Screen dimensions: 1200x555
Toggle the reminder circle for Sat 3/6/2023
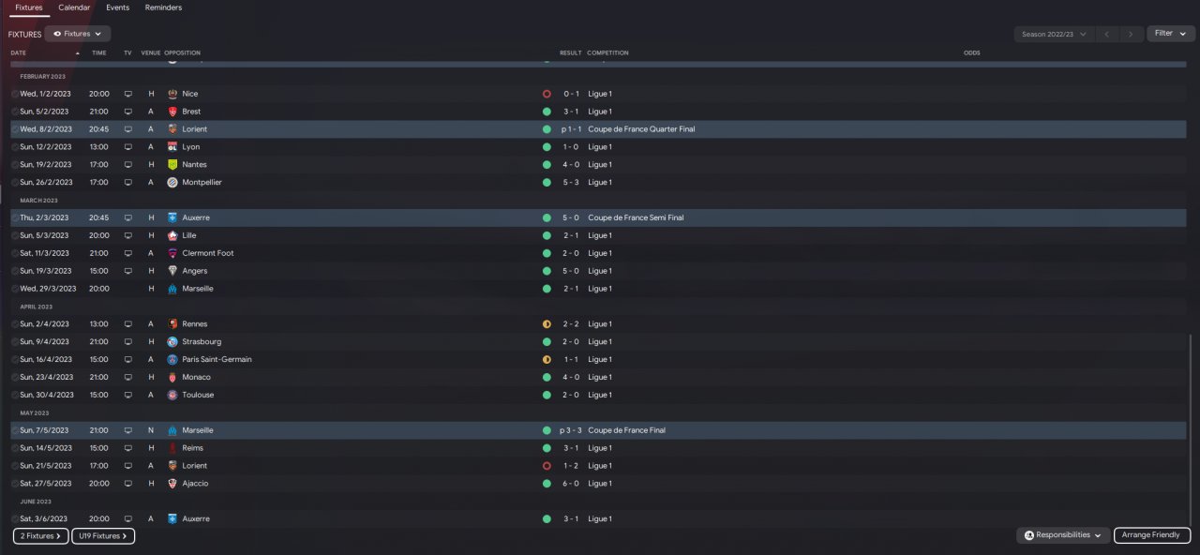(x=15, y=518)
